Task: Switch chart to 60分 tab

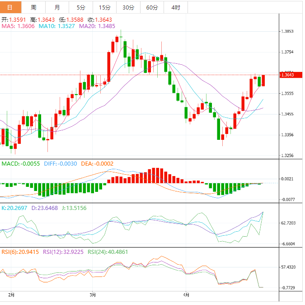Action: 152,7
